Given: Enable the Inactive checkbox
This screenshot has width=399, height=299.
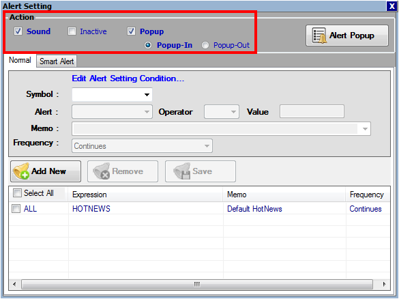Looking at the screenshot, I should (72, 31).
